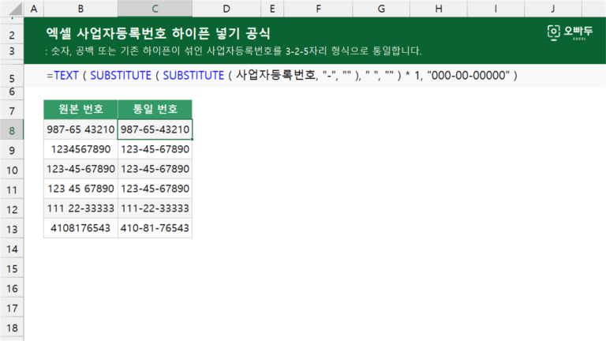Screen dimensions: 606x341
Task: Select cell with '1234567890'
Action: (x=80, y=149)
